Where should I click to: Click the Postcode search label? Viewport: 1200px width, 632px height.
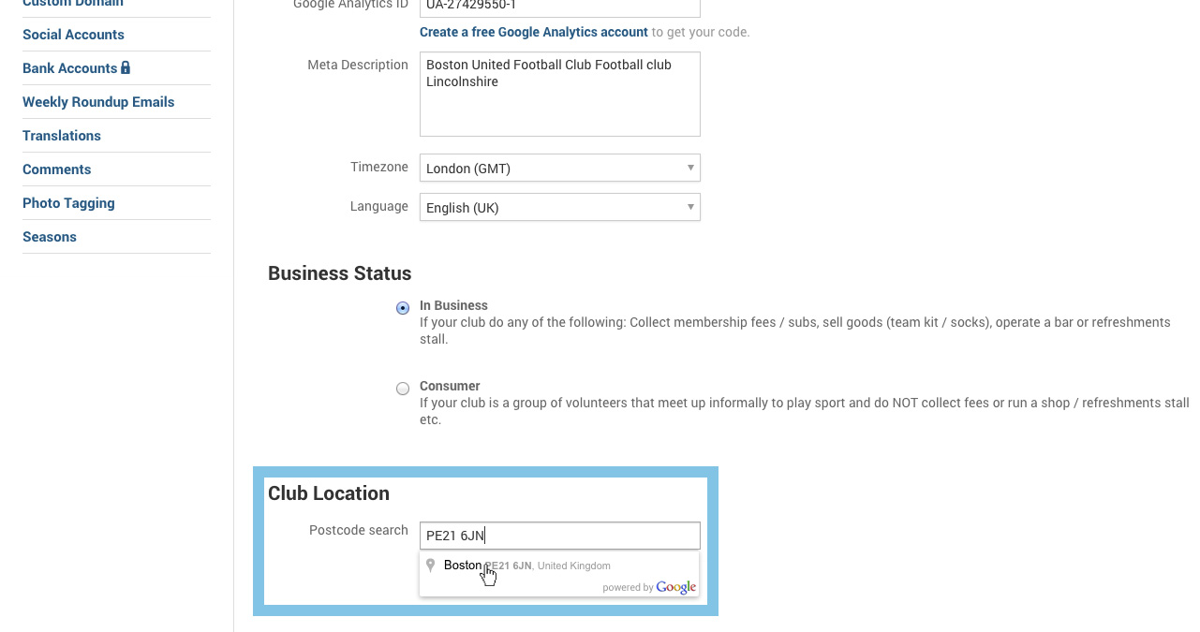[359, 530]
